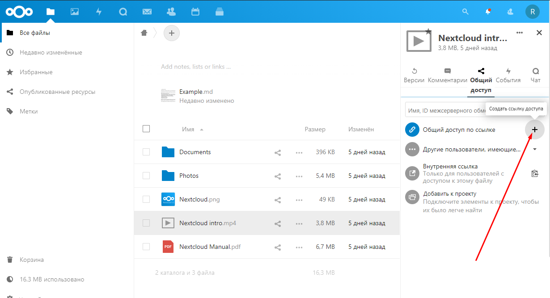The image size is (550, 298).
Task: Sort files by Размер column
Action: [315, 129]
